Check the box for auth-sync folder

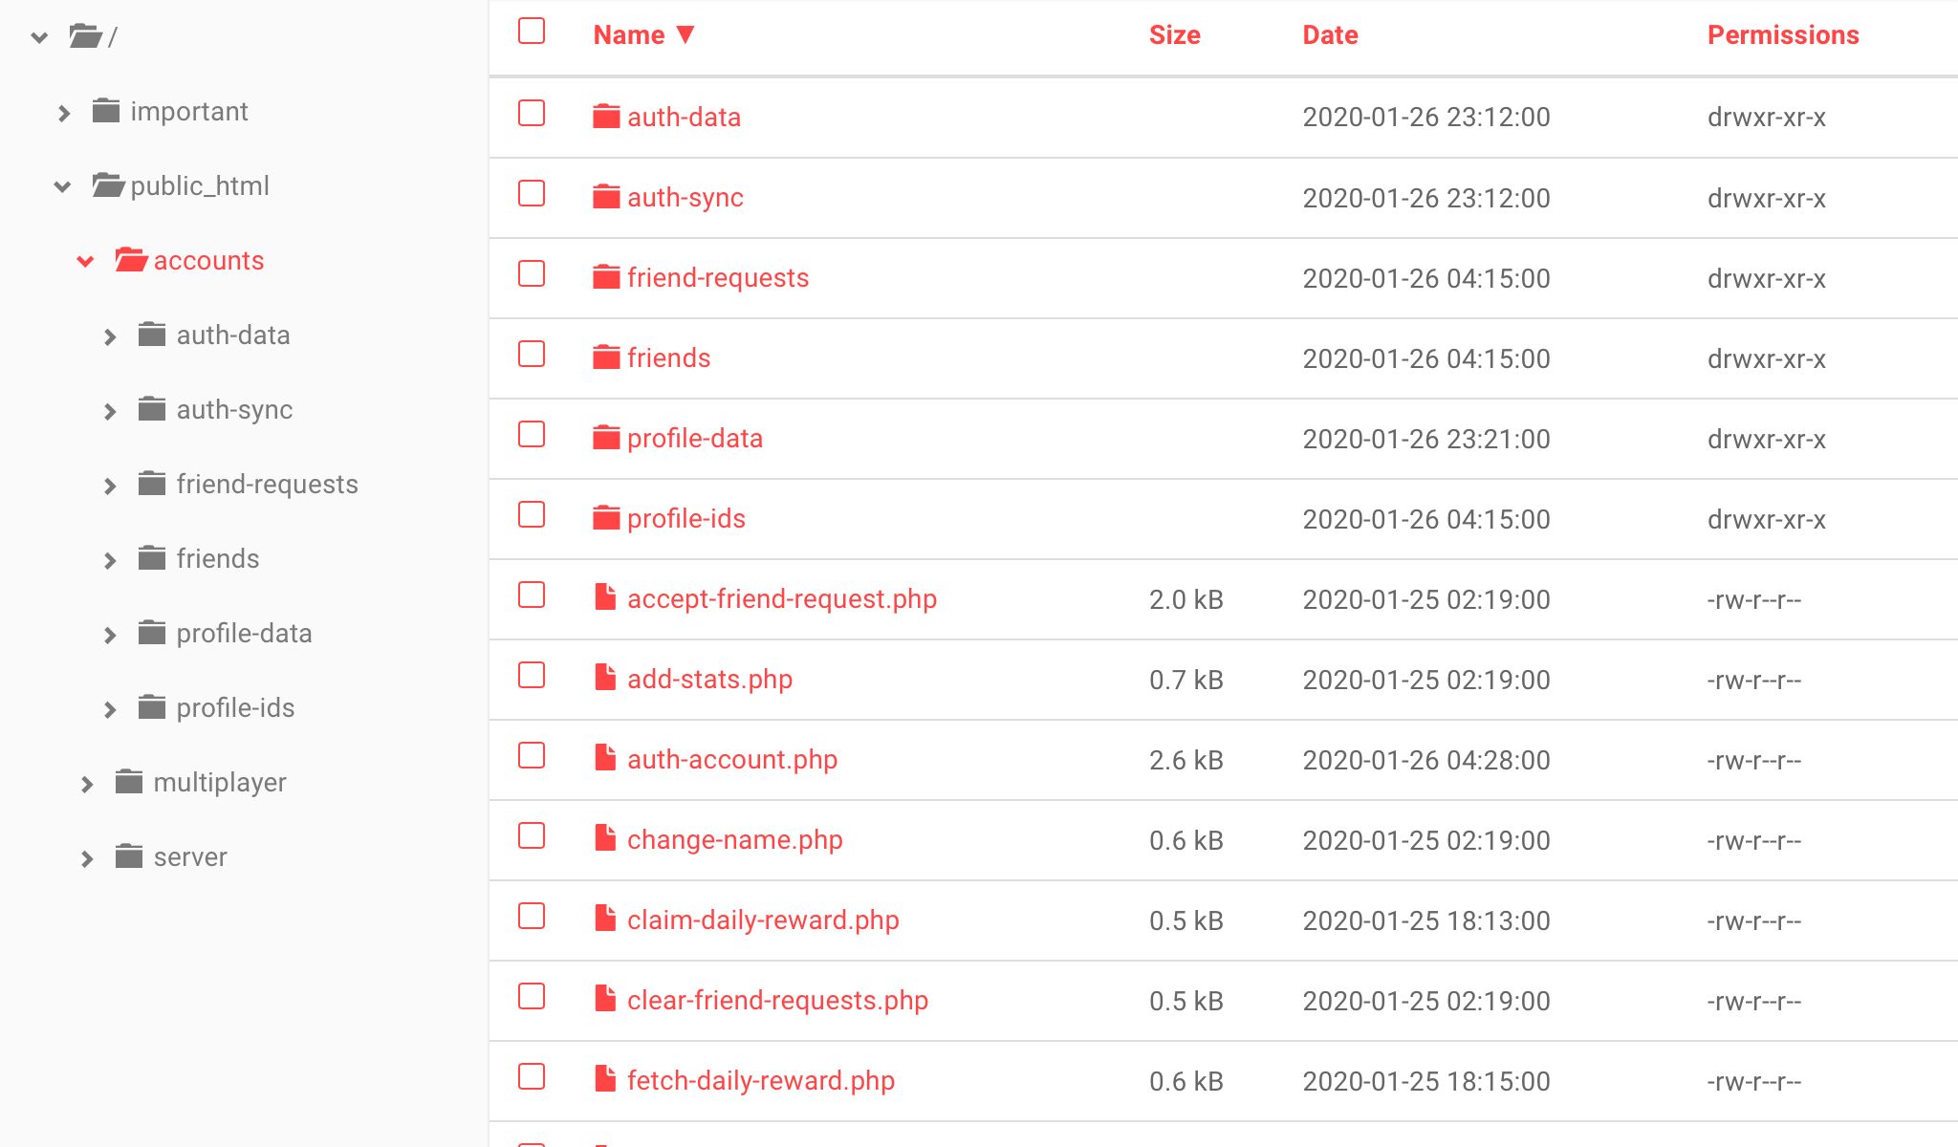(532, 194)
